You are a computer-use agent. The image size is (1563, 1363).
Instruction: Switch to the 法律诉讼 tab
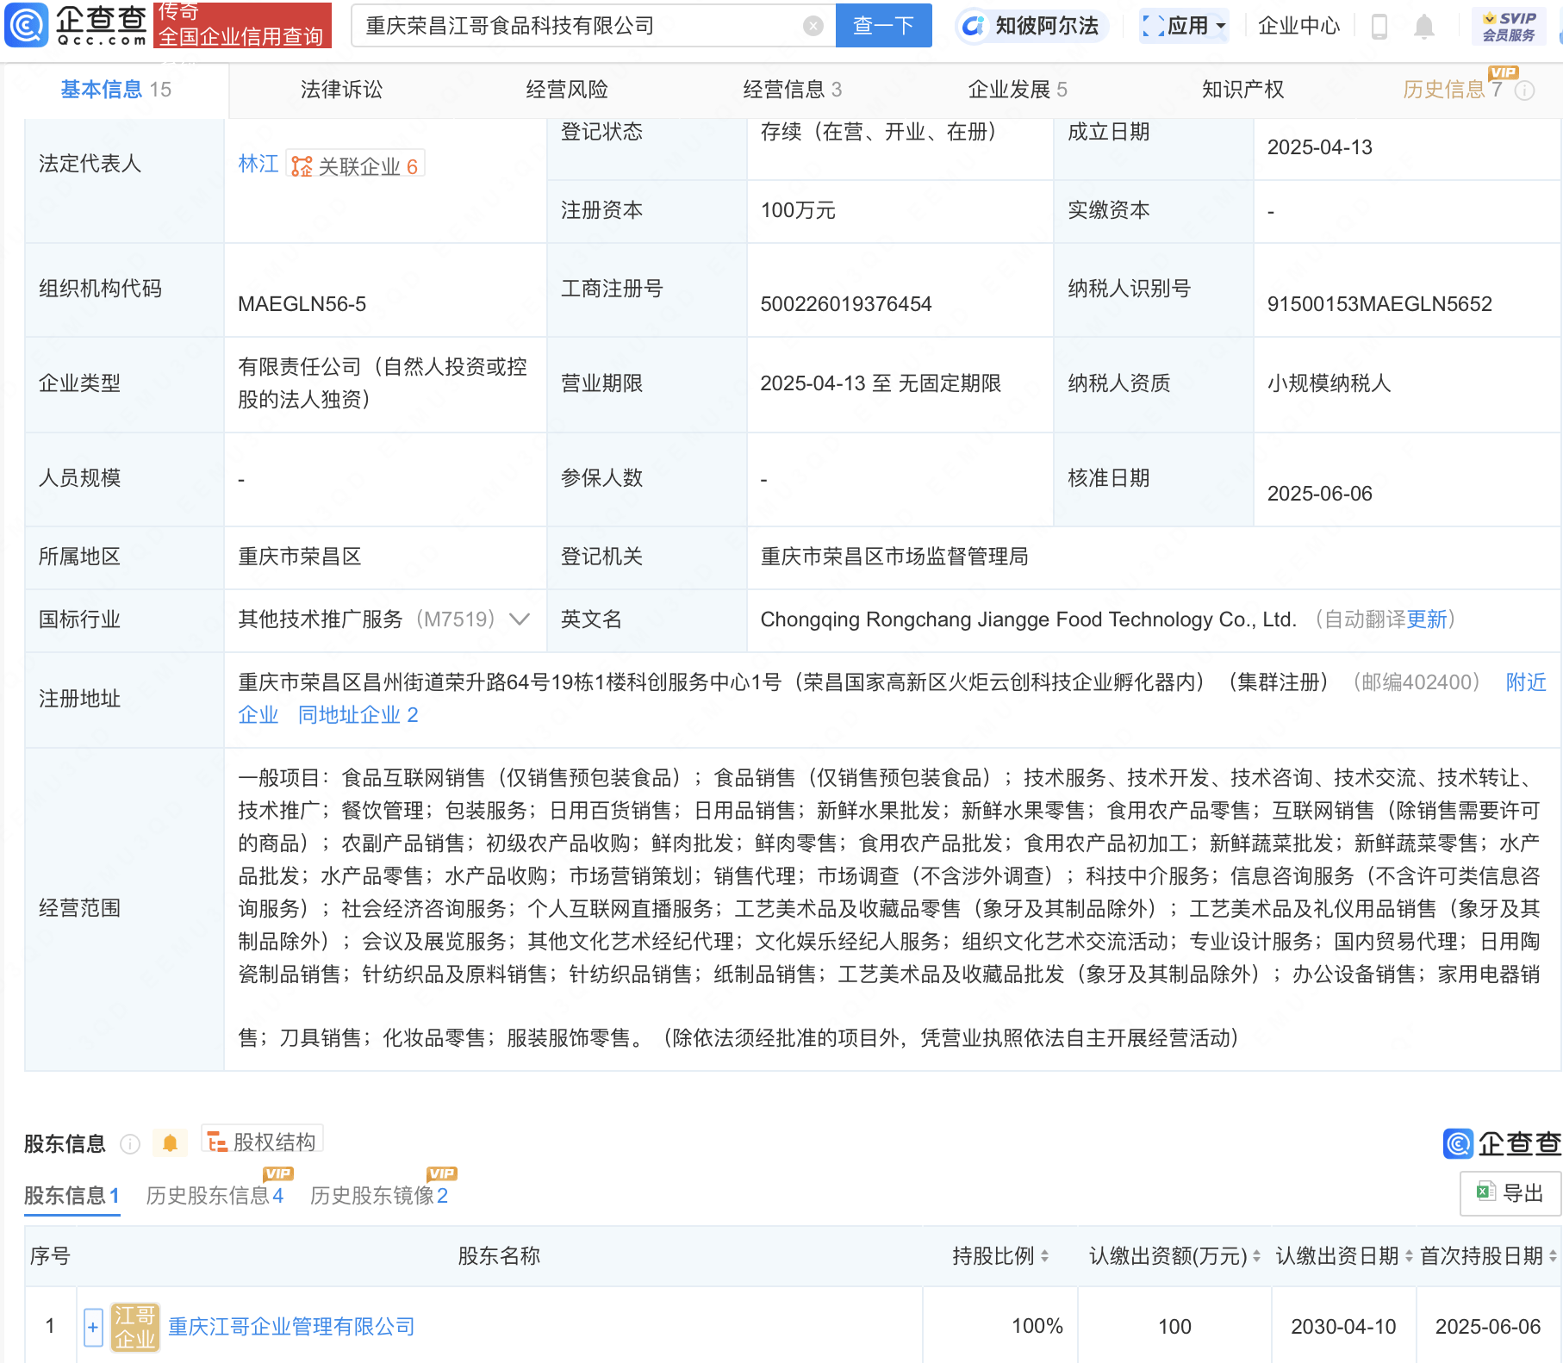[341, 90]
